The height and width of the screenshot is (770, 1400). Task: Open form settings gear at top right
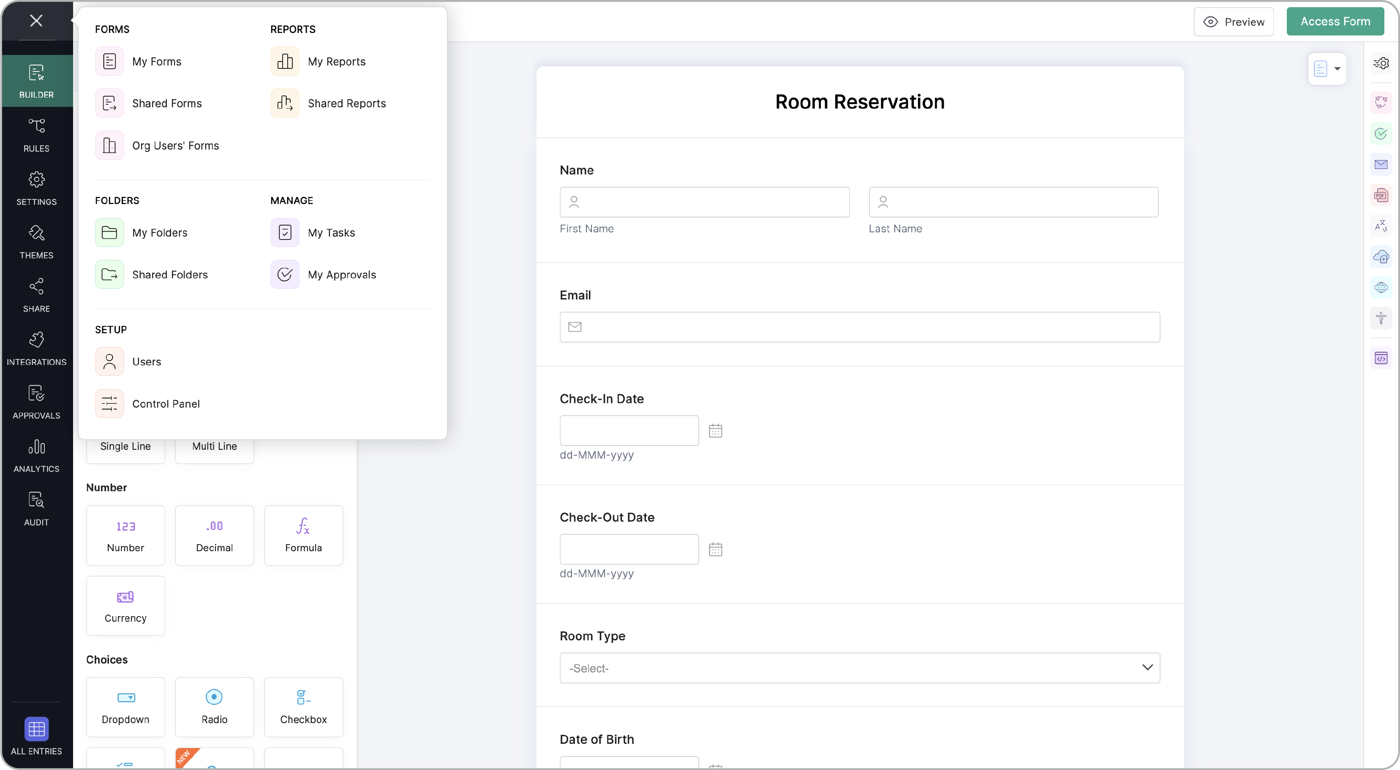[x=1381, y=63]
